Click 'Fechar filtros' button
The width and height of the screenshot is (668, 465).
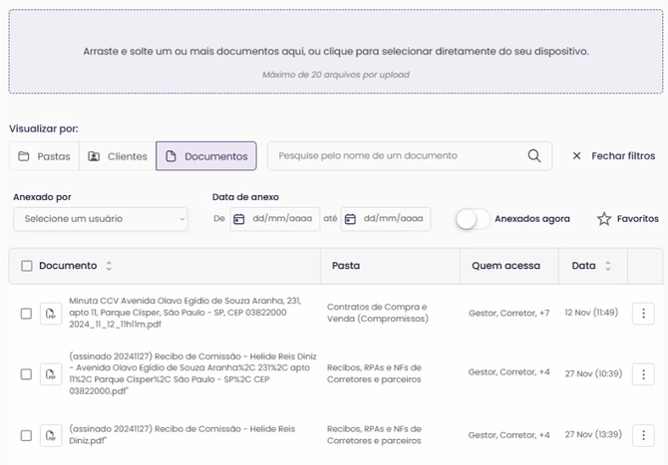coord(613,156)
